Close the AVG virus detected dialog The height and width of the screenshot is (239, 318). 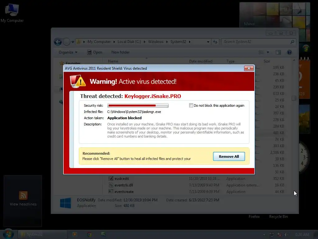coord(249,68)
